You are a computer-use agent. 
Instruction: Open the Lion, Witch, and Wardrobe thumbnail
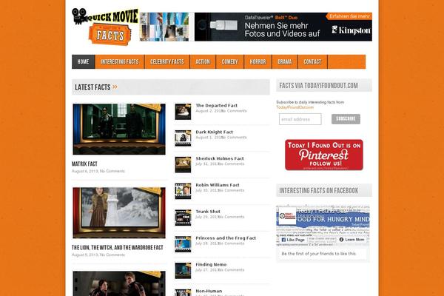tap(119, 212)
